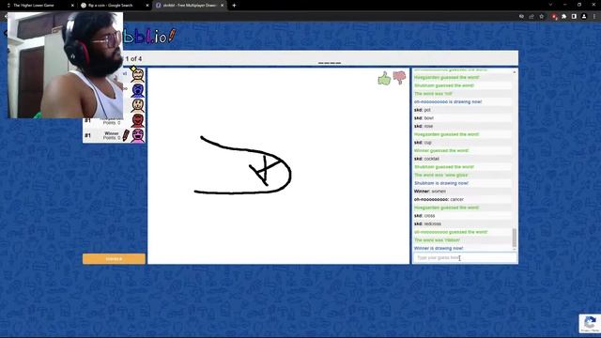Click the drawing canvas sketch
Screen dimensions: 601x338
[x=242, y=165]
